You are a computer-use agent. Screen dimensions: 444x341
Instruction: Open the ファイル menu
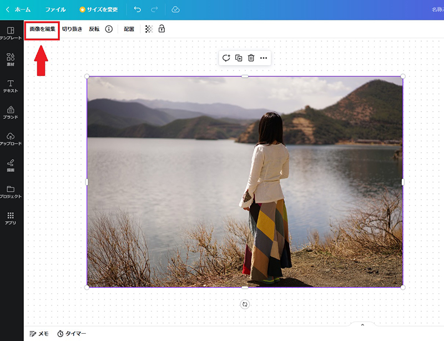pos(56,9)
